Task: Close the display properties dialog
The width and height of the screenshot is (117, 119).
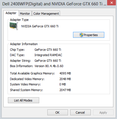Action: (112, 3)
